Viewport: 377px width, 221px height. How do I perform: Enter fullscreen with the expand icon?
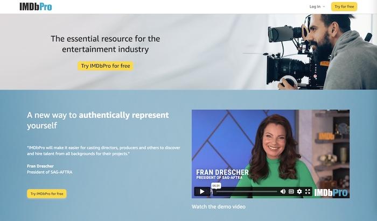point(308,191)
